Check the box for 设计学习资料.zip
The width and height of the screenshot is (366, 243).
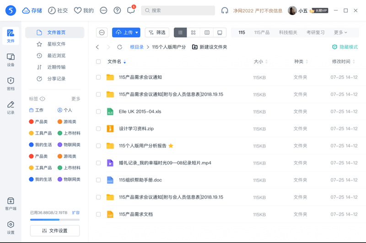[x=98, y=129]
